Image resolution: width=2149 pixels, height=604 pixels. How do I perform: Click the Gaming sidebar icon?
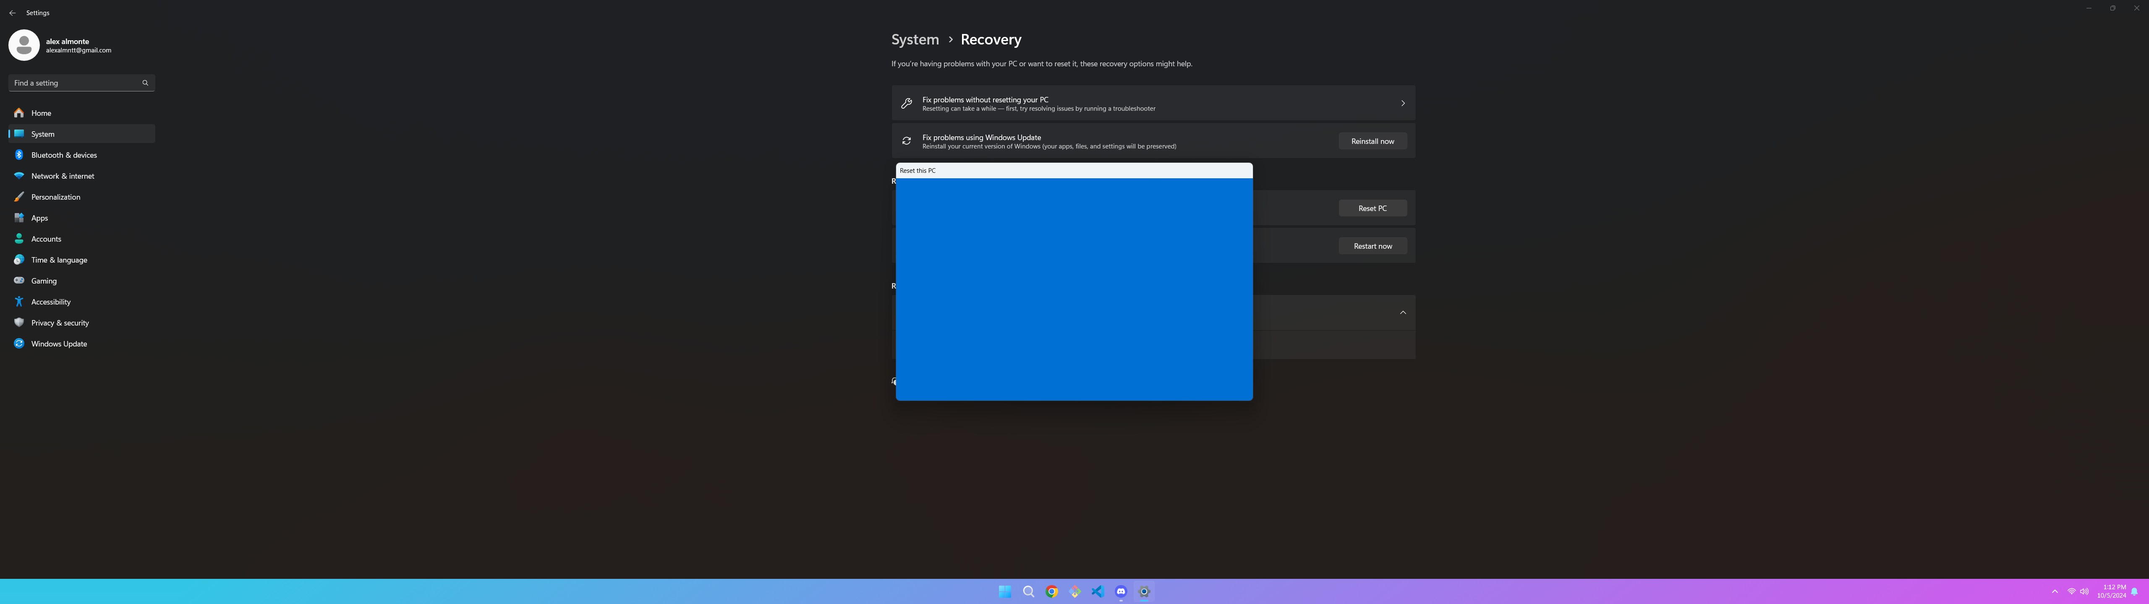(x=19, y=281)
